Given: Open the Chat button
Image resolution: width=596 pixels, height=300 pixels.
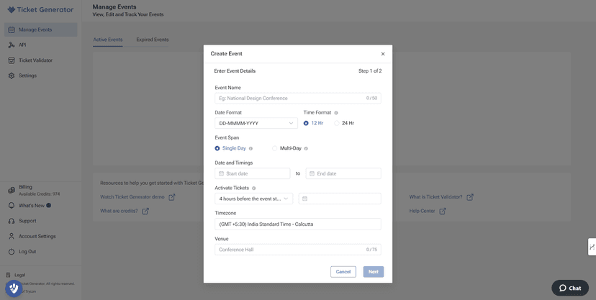Looking at the screenshot, I should coord(570,288).
